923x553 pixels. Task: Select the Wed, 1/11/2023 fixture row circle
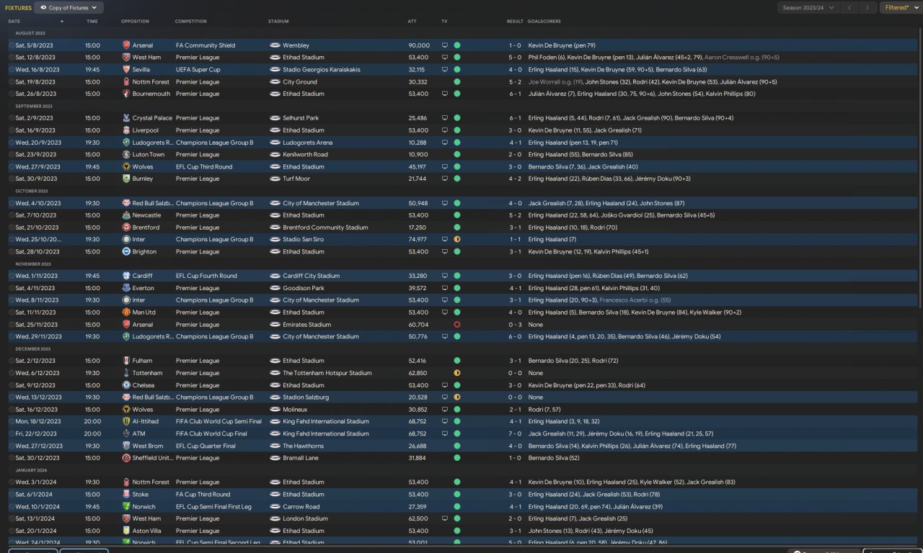coord(12,276)
